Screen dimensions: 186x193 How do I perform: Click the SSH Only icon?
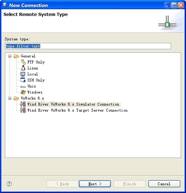click(x=23, y=80)
